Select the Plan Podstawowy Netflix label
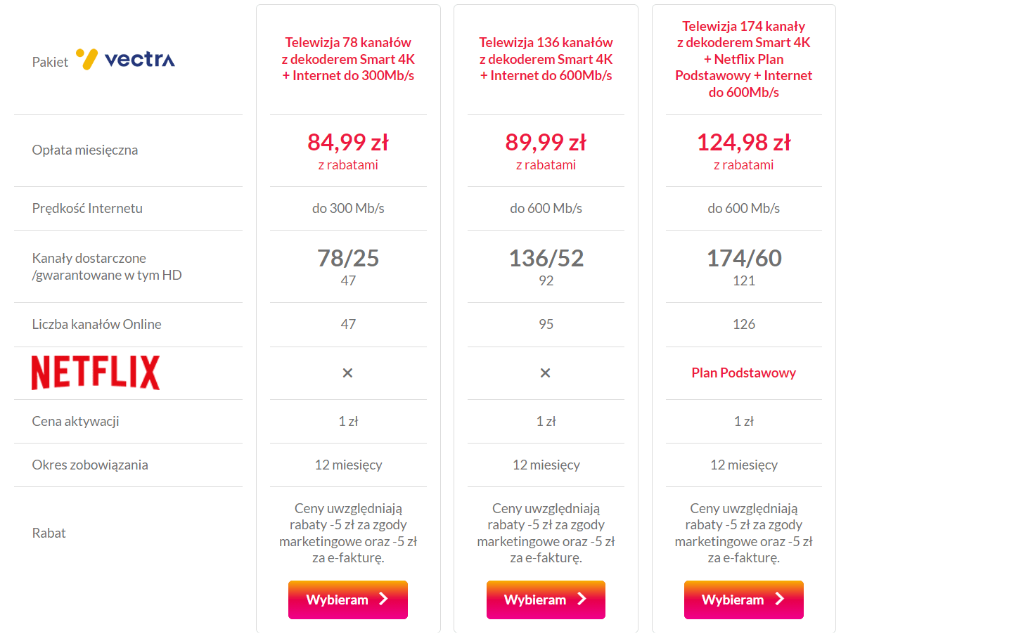This screenshot has width=1014, height=634. [744, 373]
